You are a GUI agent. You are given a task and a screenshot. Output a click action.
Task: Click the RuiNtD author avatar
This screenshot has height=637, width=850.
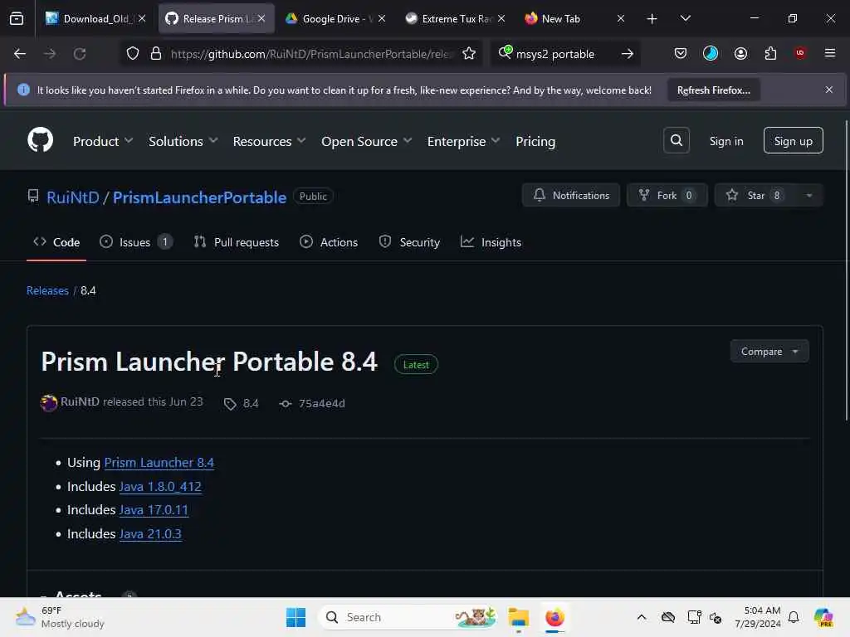49,403
